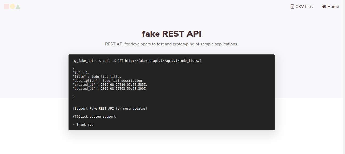Click the fake REST API heading
The height and width of the screenshot is (154, 345).
point(171,34)
